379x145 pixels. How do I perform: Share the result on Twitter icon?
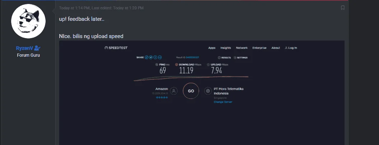(x=151, y=57)
